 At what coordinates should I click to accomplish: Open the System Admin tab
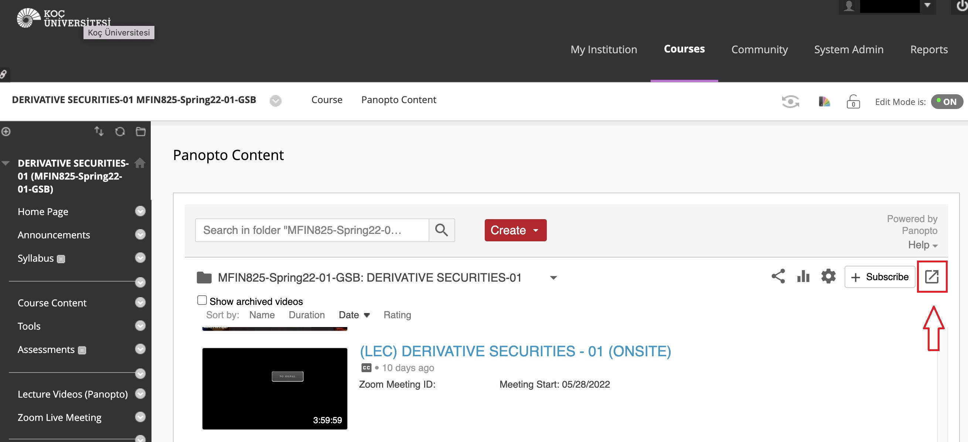849,49
